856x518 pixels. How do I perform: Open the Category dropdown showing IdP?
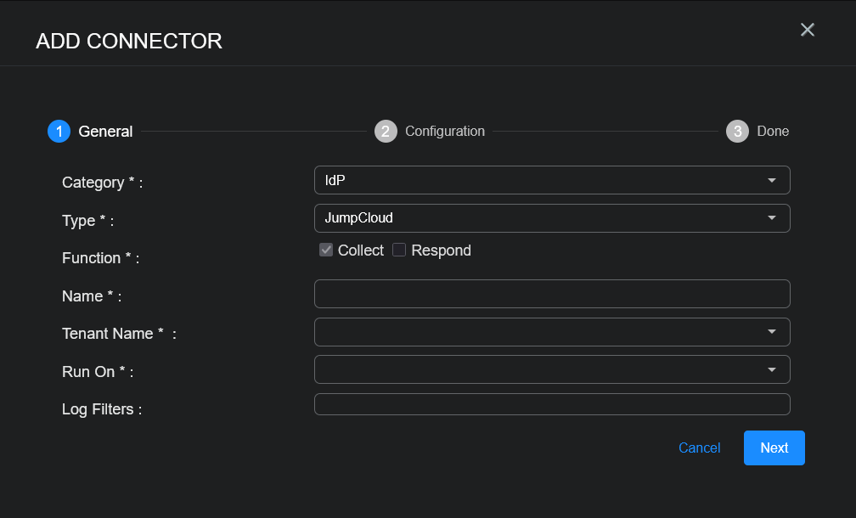click(x=543, y=180)
